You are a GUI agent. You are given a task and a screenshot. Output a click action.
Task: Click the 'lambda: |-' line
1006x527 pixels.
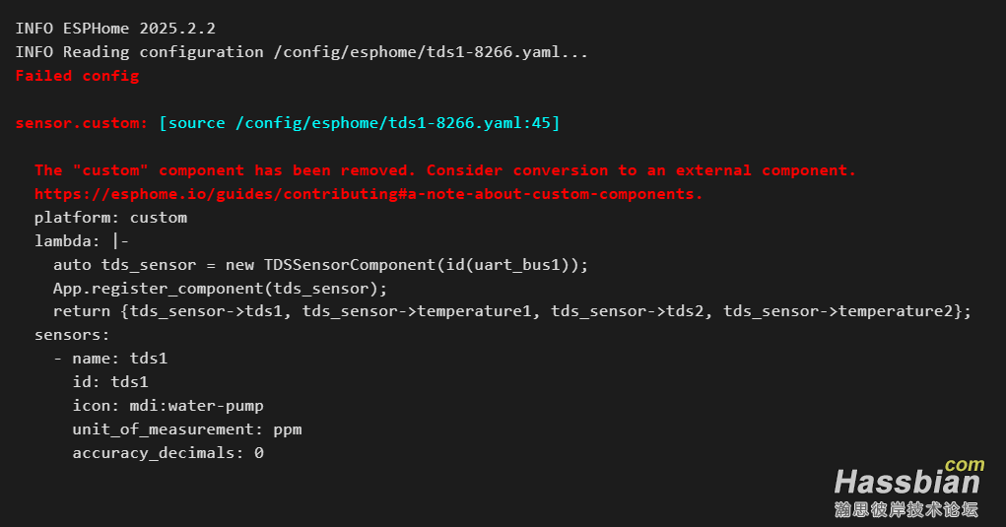(x=82, y=241)
